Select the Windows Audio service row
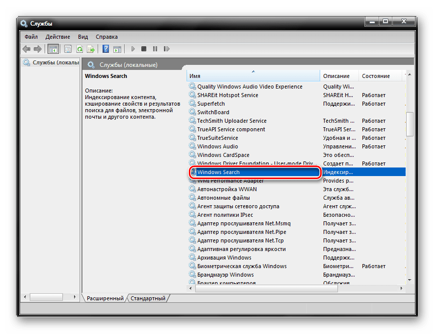The image size is (435, 334). [x=217, y=146]
